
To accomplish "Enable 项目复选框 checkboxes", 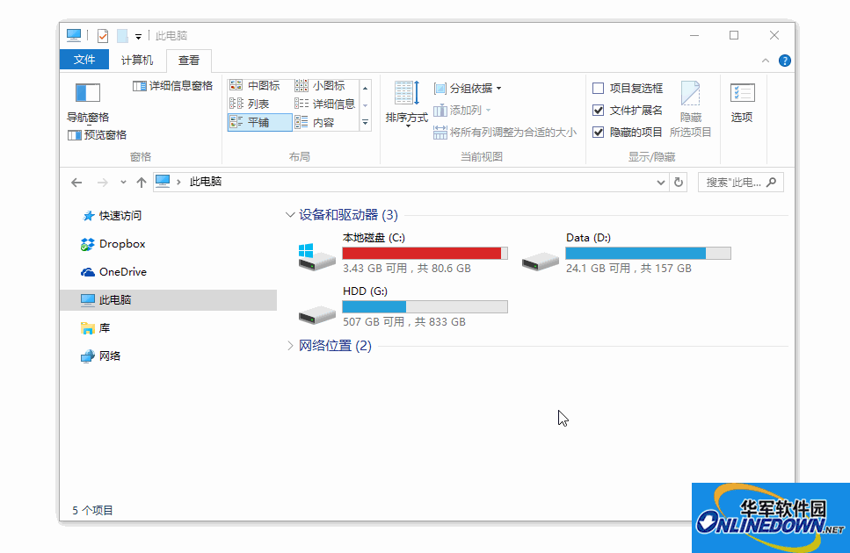I will [x=599, y=88].
